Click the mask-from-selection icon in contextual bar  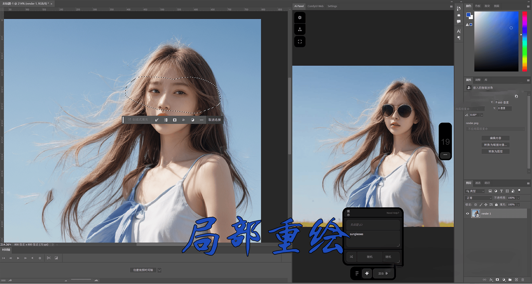(175, 120)
